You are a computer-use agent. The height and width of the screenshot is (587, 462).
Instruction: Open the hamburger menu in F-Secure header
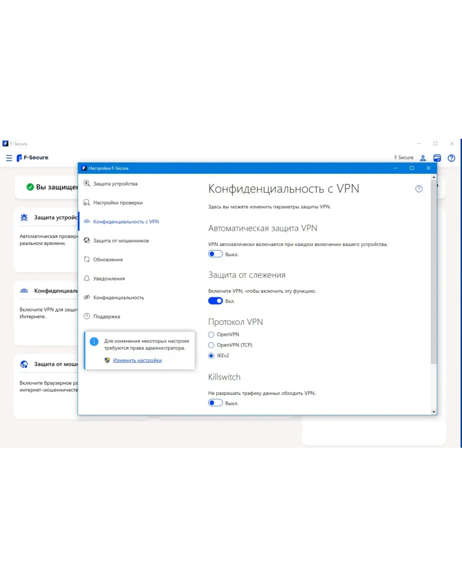click(9, 158)
